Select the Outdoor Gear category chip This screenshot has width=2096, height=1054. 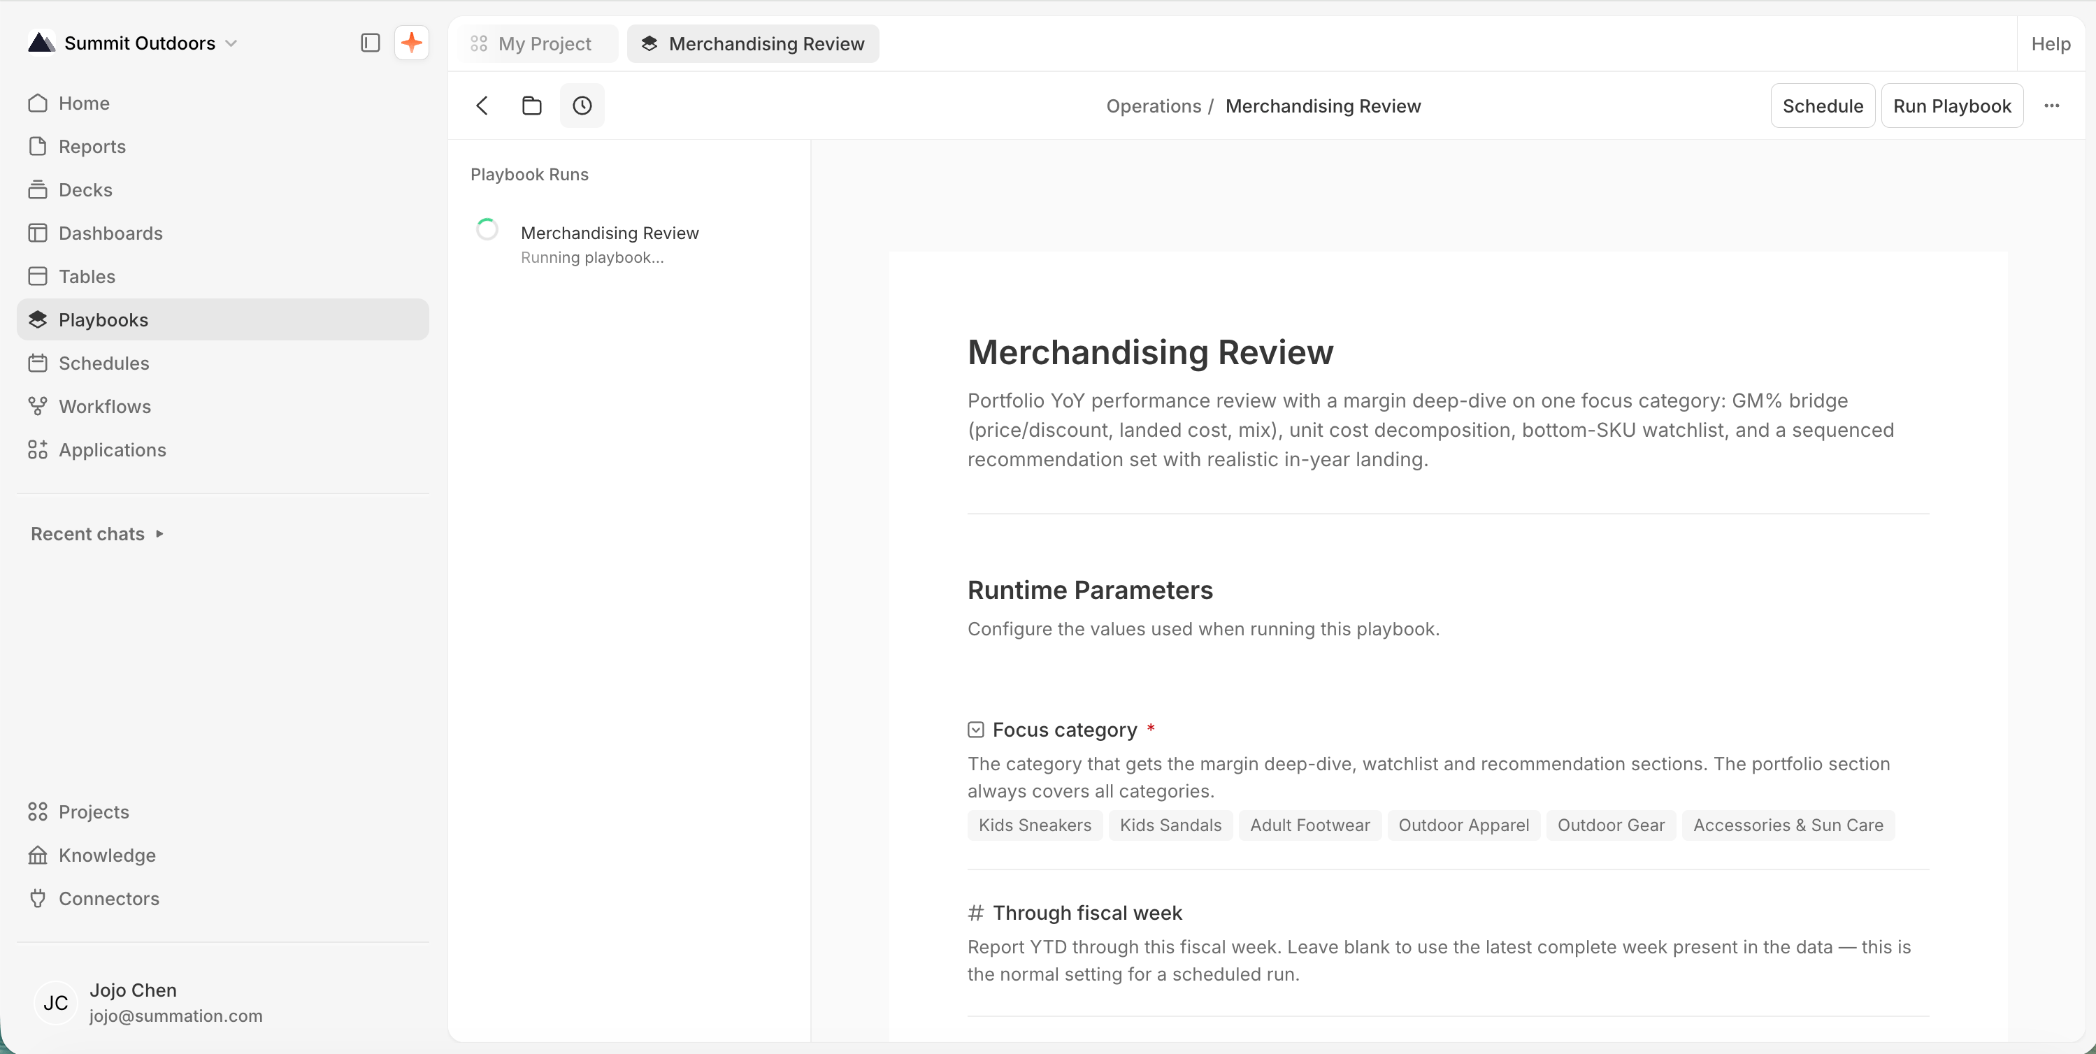tap(1611, 825)
